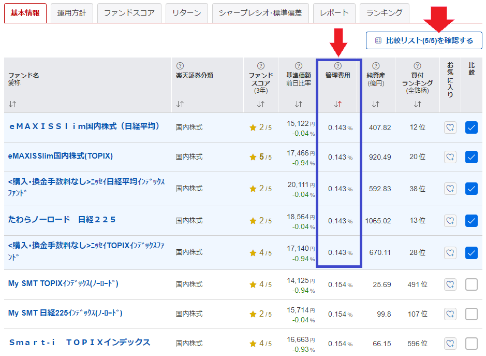Open the リターン tab

tap(187, 13)
